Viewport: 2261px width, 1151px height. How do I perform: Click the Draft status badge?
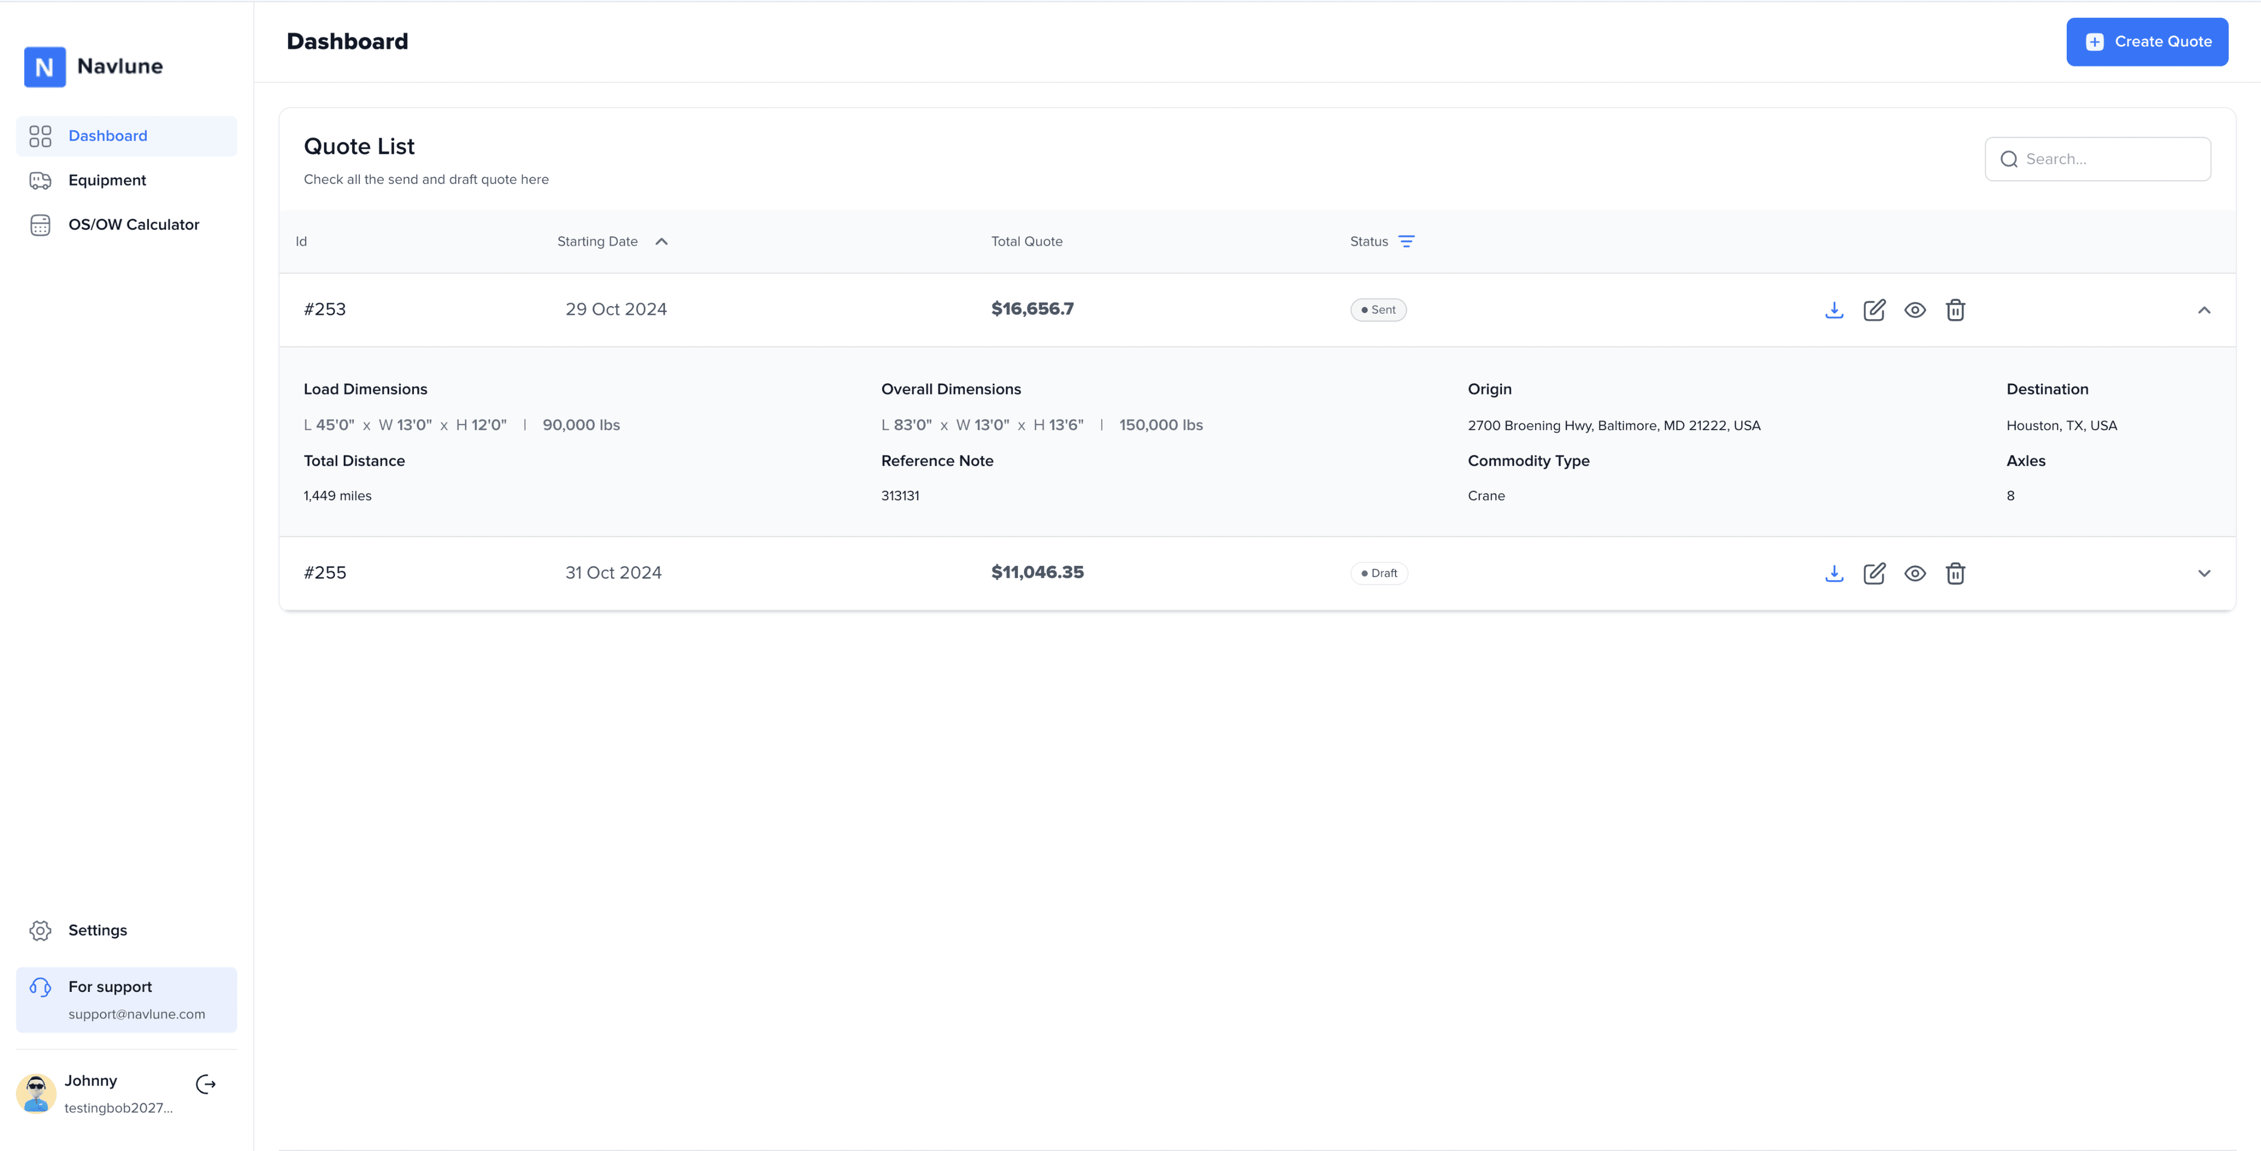tap(1379, 573)
